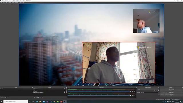Screen dimensions: 183x103
Task: Select the large Teams video source in the preview
Action: tap(119, 63)
